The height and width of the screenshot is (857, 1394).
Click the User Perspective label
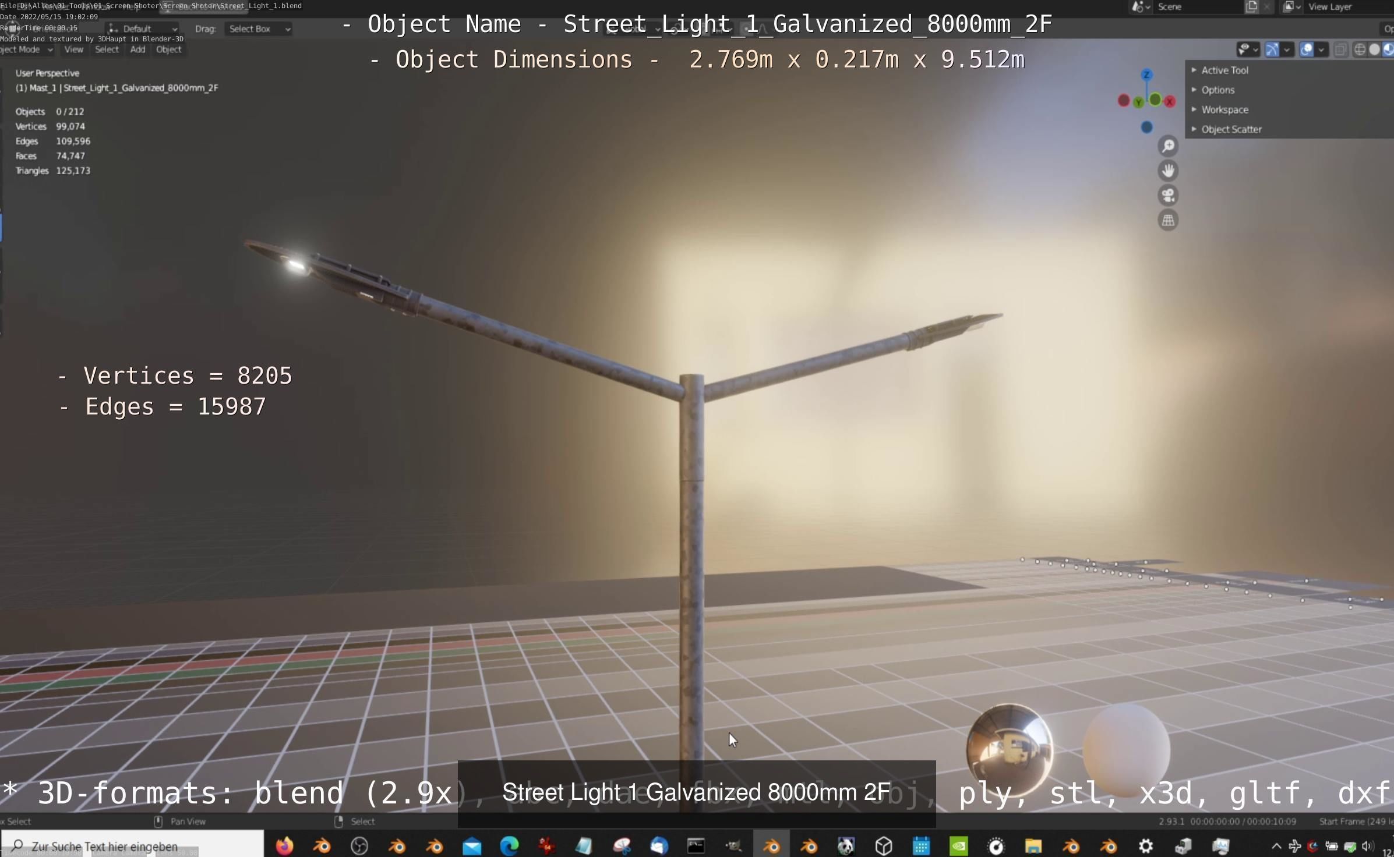(47, 73)
